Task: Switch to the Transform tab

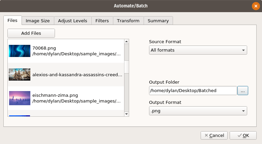Action: [x=128, y=21]
